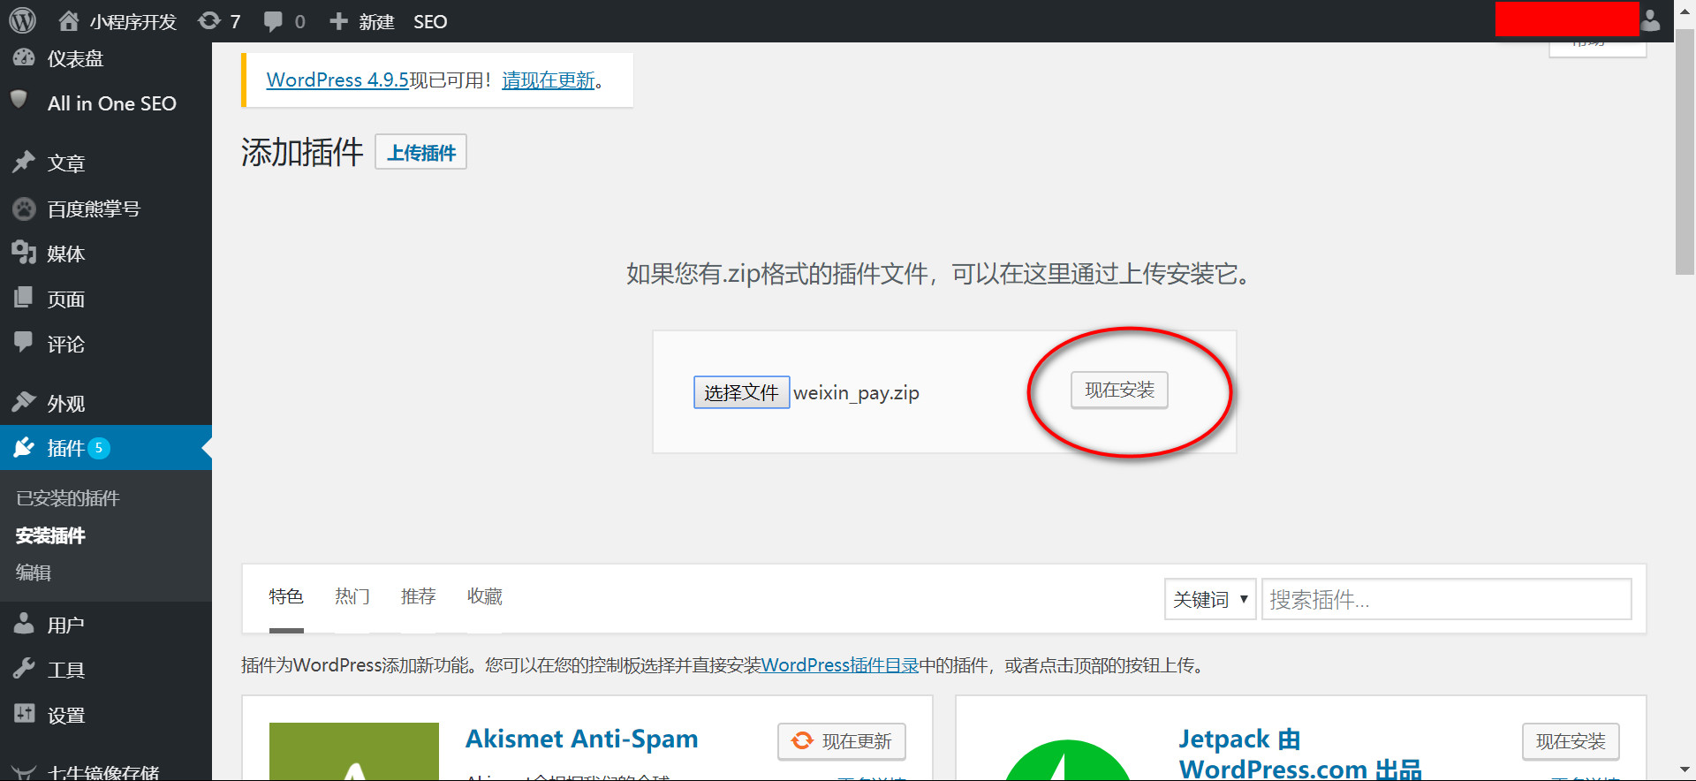Click the WordPress logo icon

[x=22, y=20]
